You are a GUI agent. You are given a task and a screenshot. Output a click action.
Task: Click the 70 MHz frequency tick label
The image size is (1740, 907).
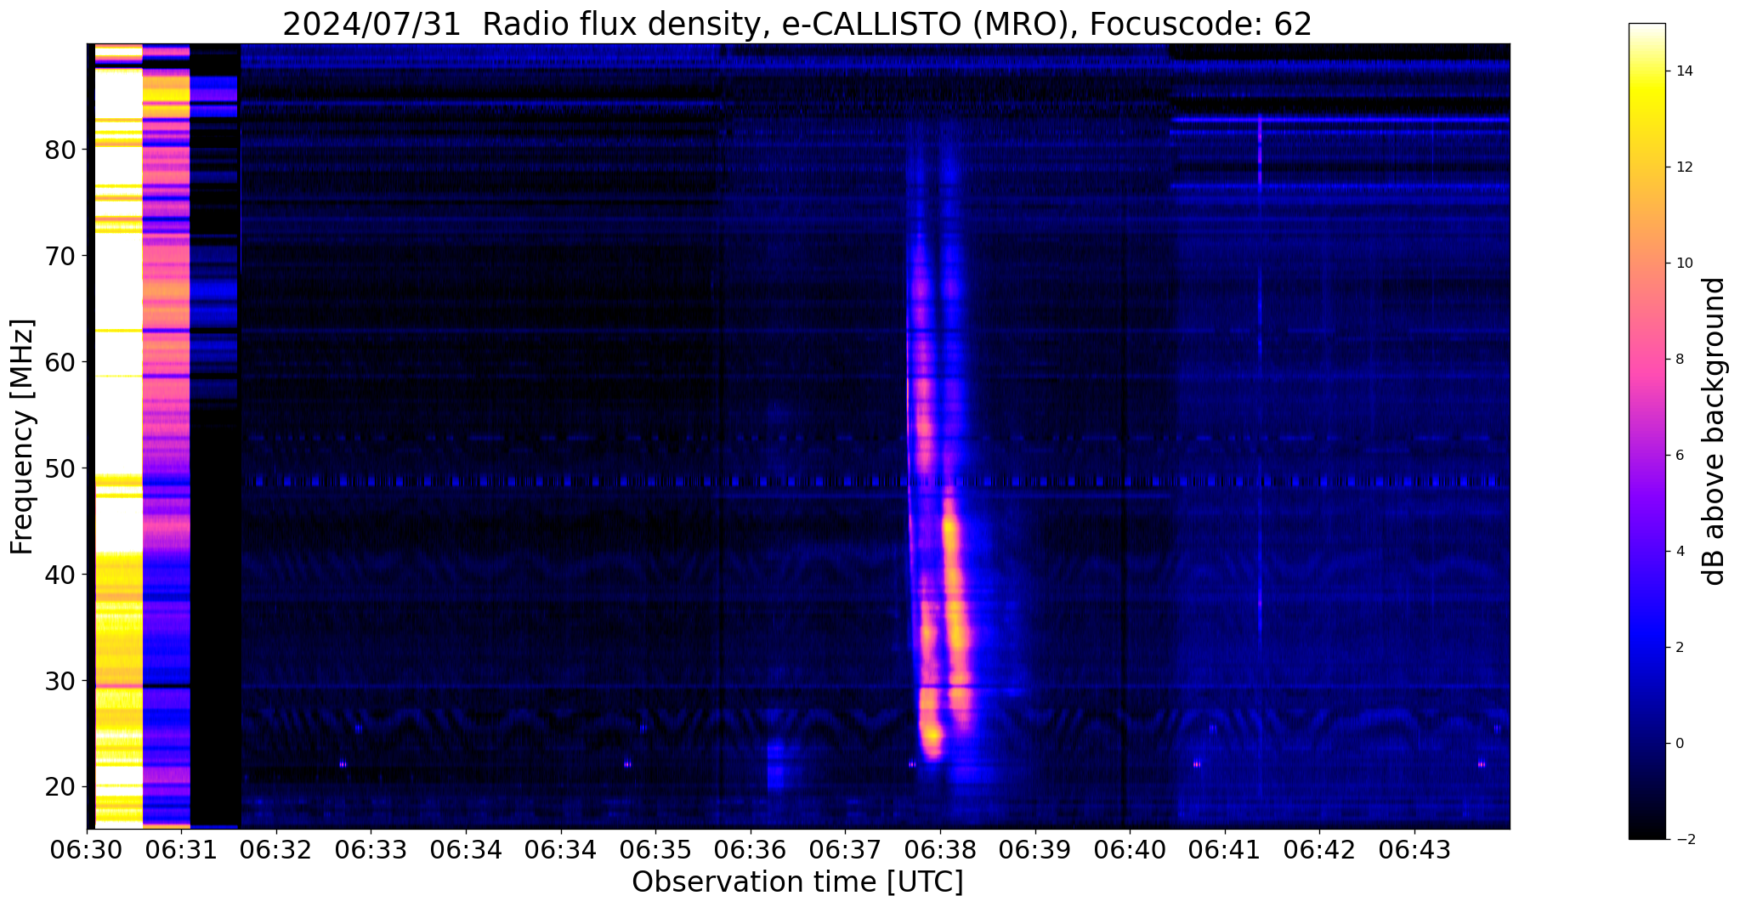click(x=60, y=256)
